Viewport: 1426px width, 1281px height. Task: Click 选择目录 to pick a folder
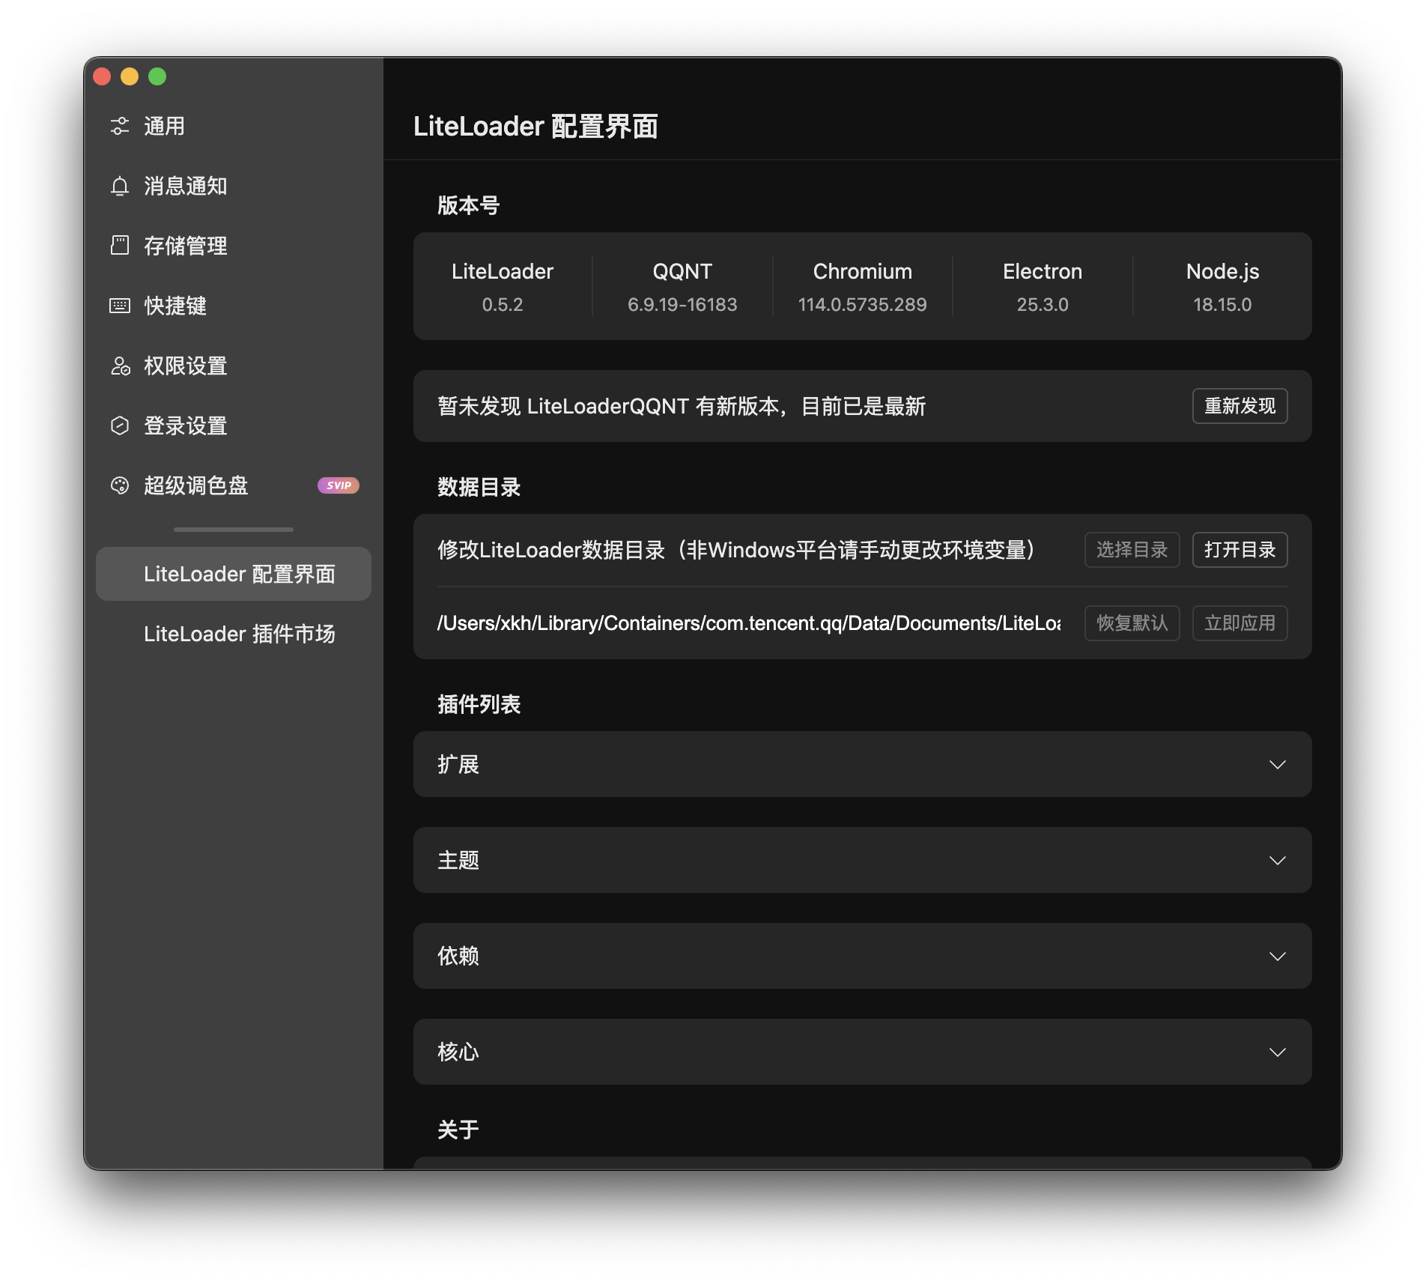coord(1131,550)
